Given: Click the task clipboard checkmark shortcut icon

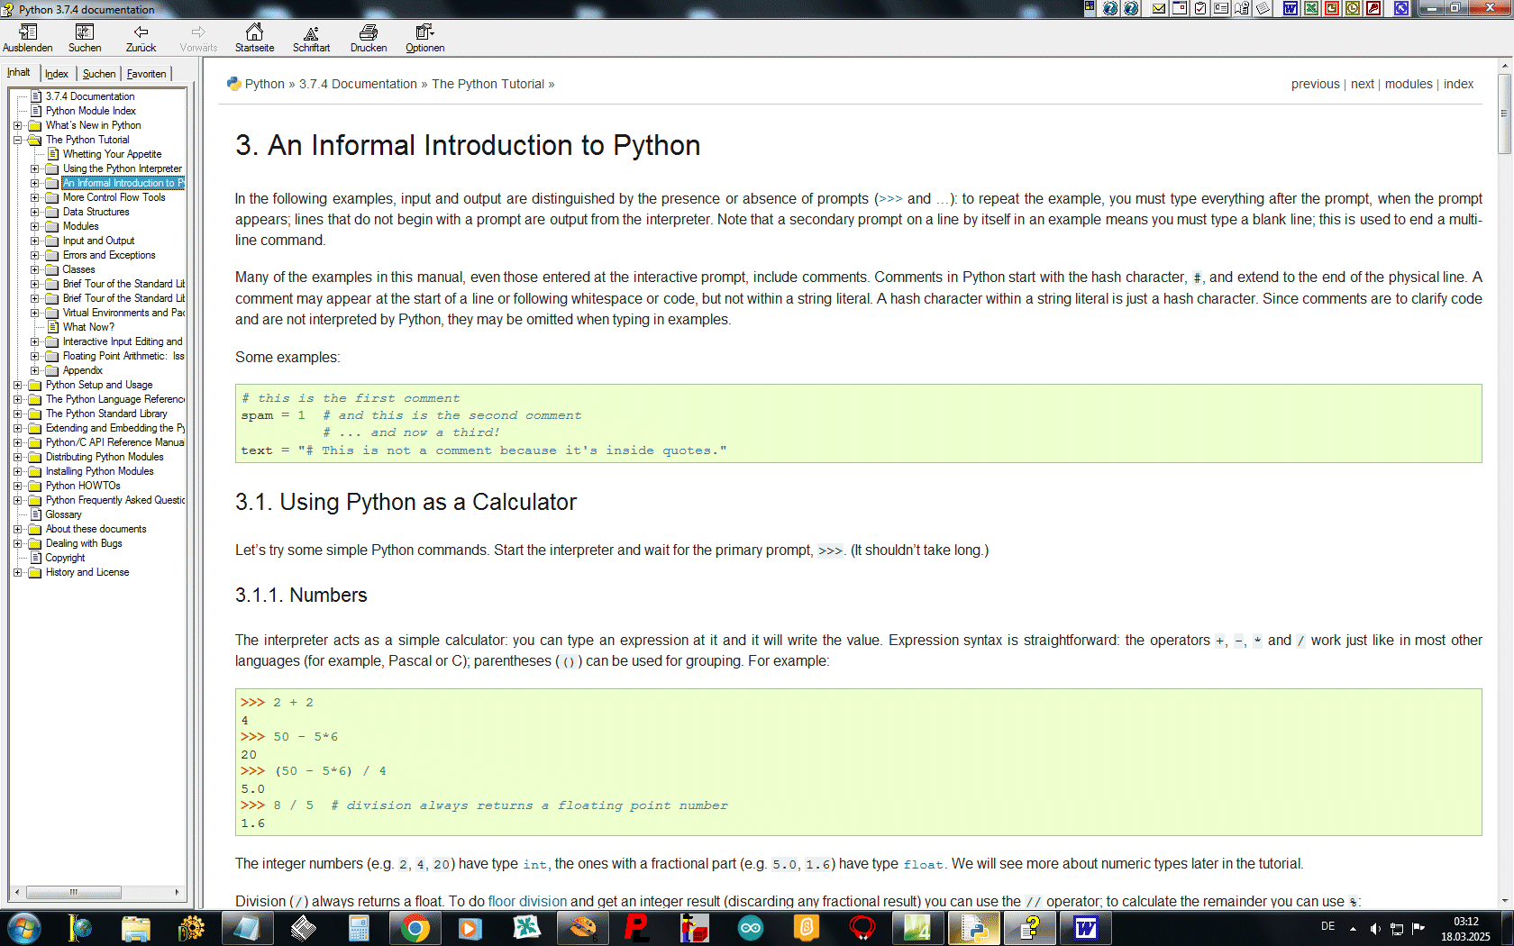Looking at the screenshot, I should tap(1200, 8).
